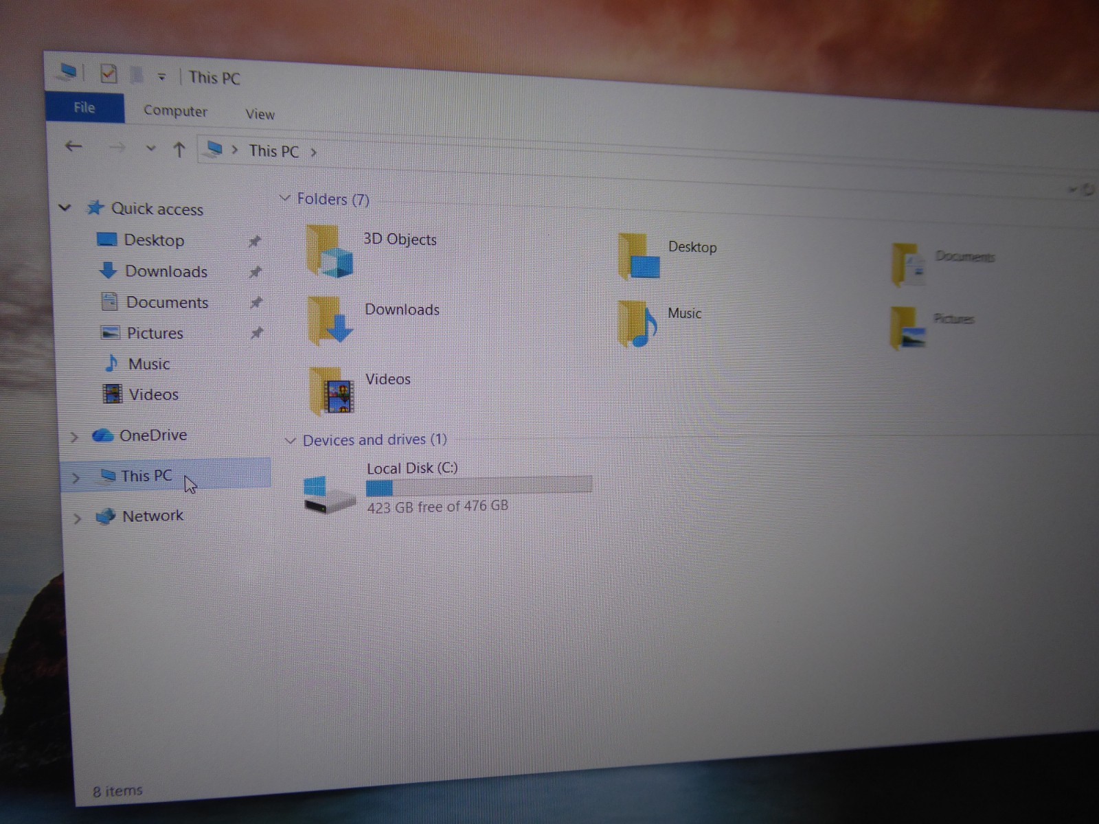The image size is (1099, 824).
Task: Select Quick access in the navigation pane
Action: (157, 209)
